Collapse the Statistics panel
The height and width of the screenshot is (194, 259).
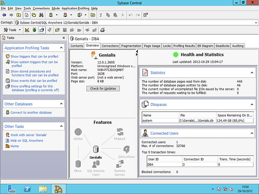click(252, 72)
